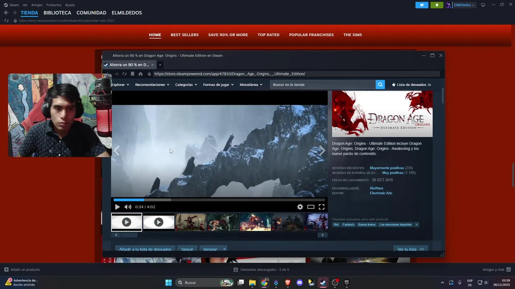Click 'Añadir un producto' plus icon
515x289 pixels.
(6, 269)
